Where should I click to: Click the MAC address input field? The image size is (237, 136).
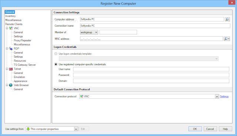coord(151,39)
